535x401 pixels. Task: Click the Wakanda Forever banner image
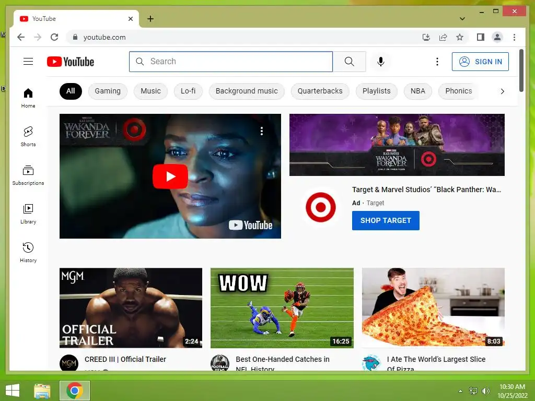tap(397, 145)
